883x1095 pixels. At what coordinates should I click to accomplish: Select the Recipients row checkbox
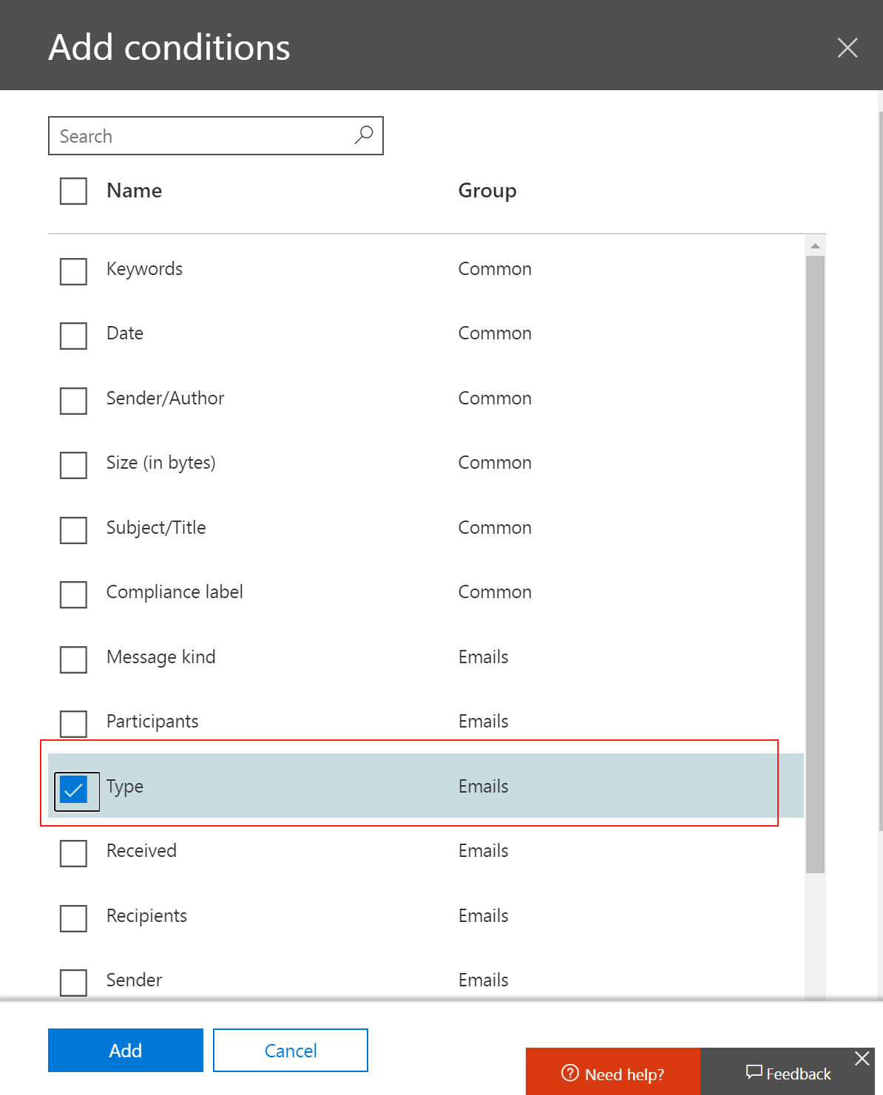coord(73,918)
